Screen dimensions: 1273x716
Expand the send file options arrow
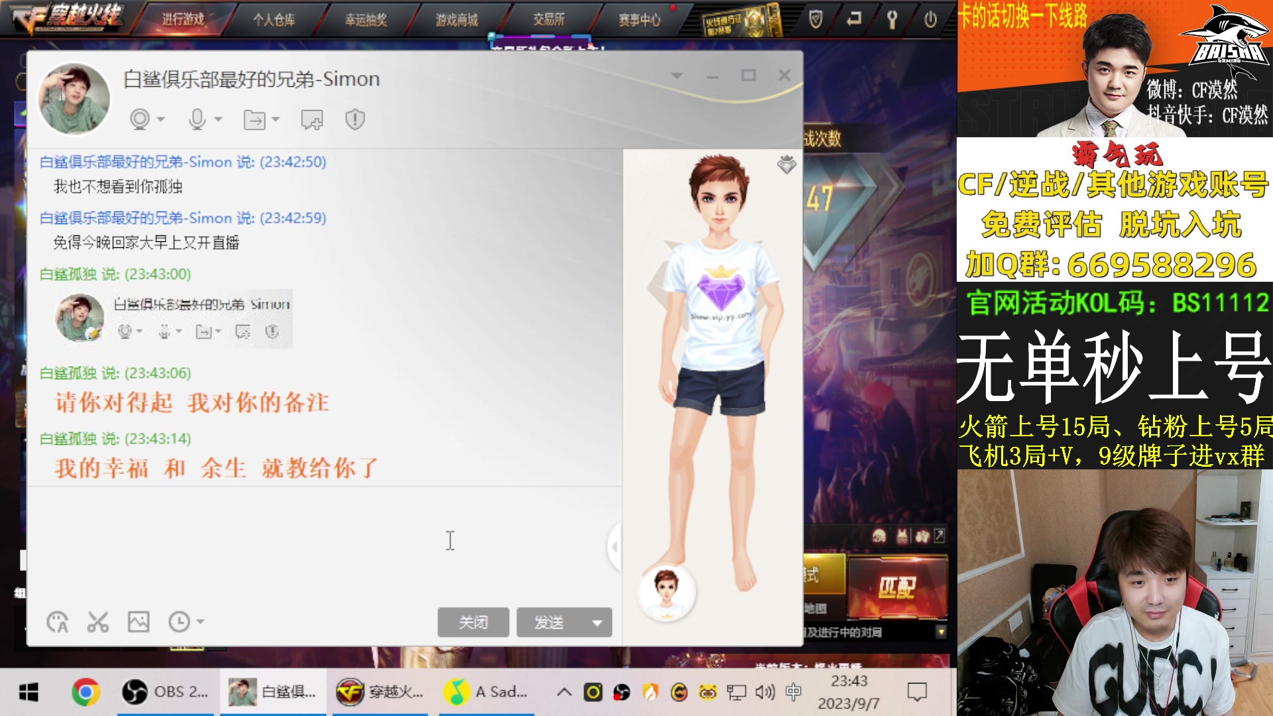(x=276, y=119)
